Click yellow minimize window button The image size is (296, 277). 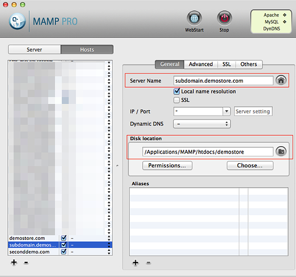[14, 4]
